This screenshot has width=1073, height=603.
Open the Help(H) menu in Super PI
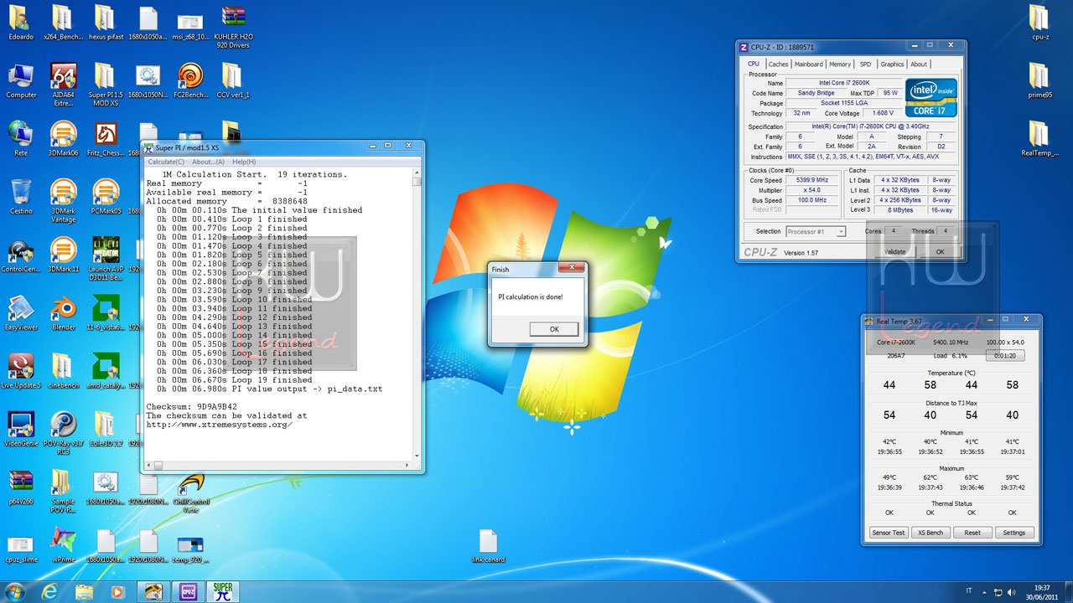[x=244, y=162]
